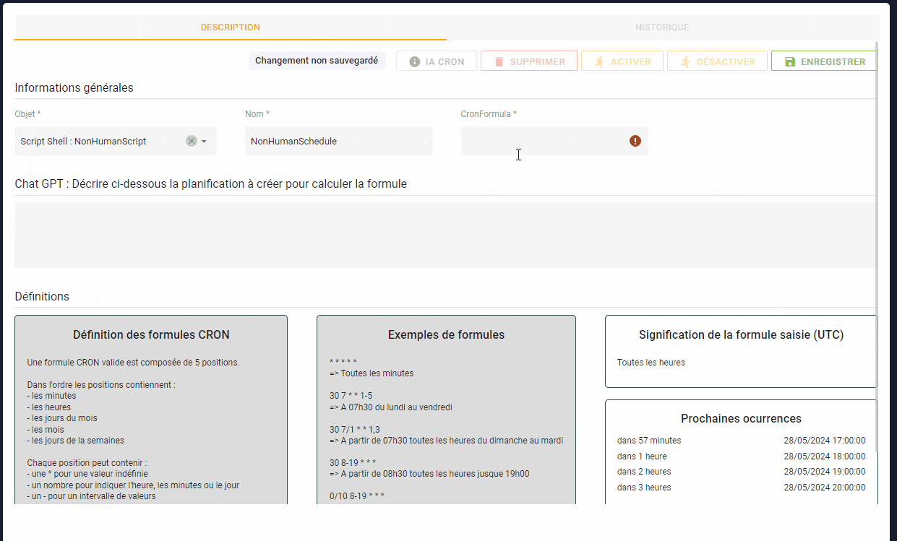Image resolution: width=897 pixels, height=541 pixels.
Task: Click the example formula '30 7/1 * * 1,3'
Action: 354,430
